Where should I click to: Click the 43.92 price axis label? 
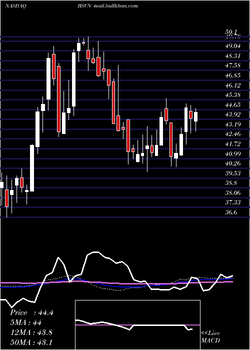233,114
